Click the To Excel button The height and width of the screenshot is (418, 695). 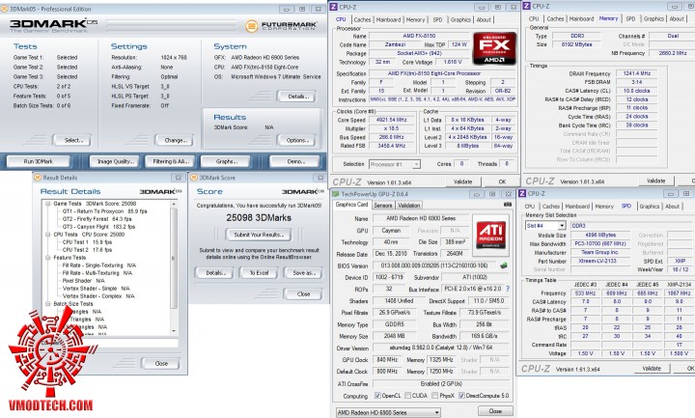coord(259,273)
